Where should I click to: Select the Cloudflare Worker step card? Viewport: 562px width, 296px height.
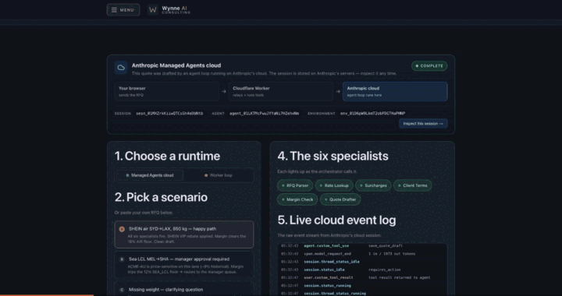[x=281, y=91]
